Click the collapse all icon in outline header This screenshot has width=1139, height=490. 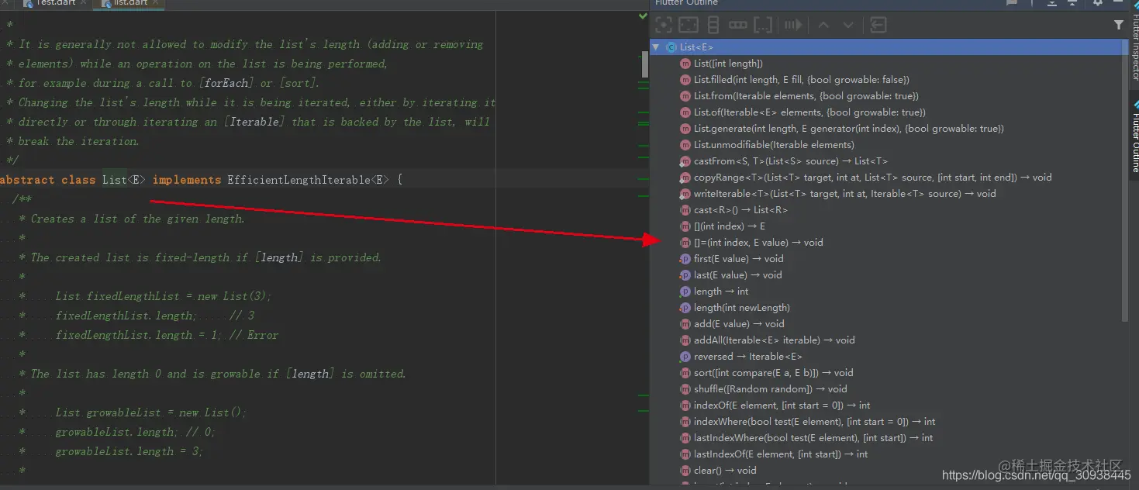[1072, 2]
